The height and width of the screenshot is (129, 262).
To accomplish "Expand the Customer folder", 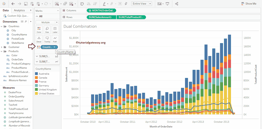I will (2, 47).
